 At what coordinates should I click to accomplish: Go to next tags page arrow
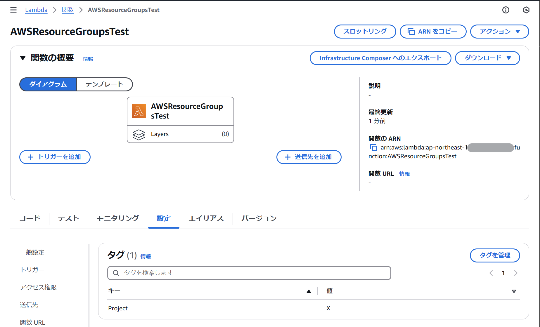[516, 273]
